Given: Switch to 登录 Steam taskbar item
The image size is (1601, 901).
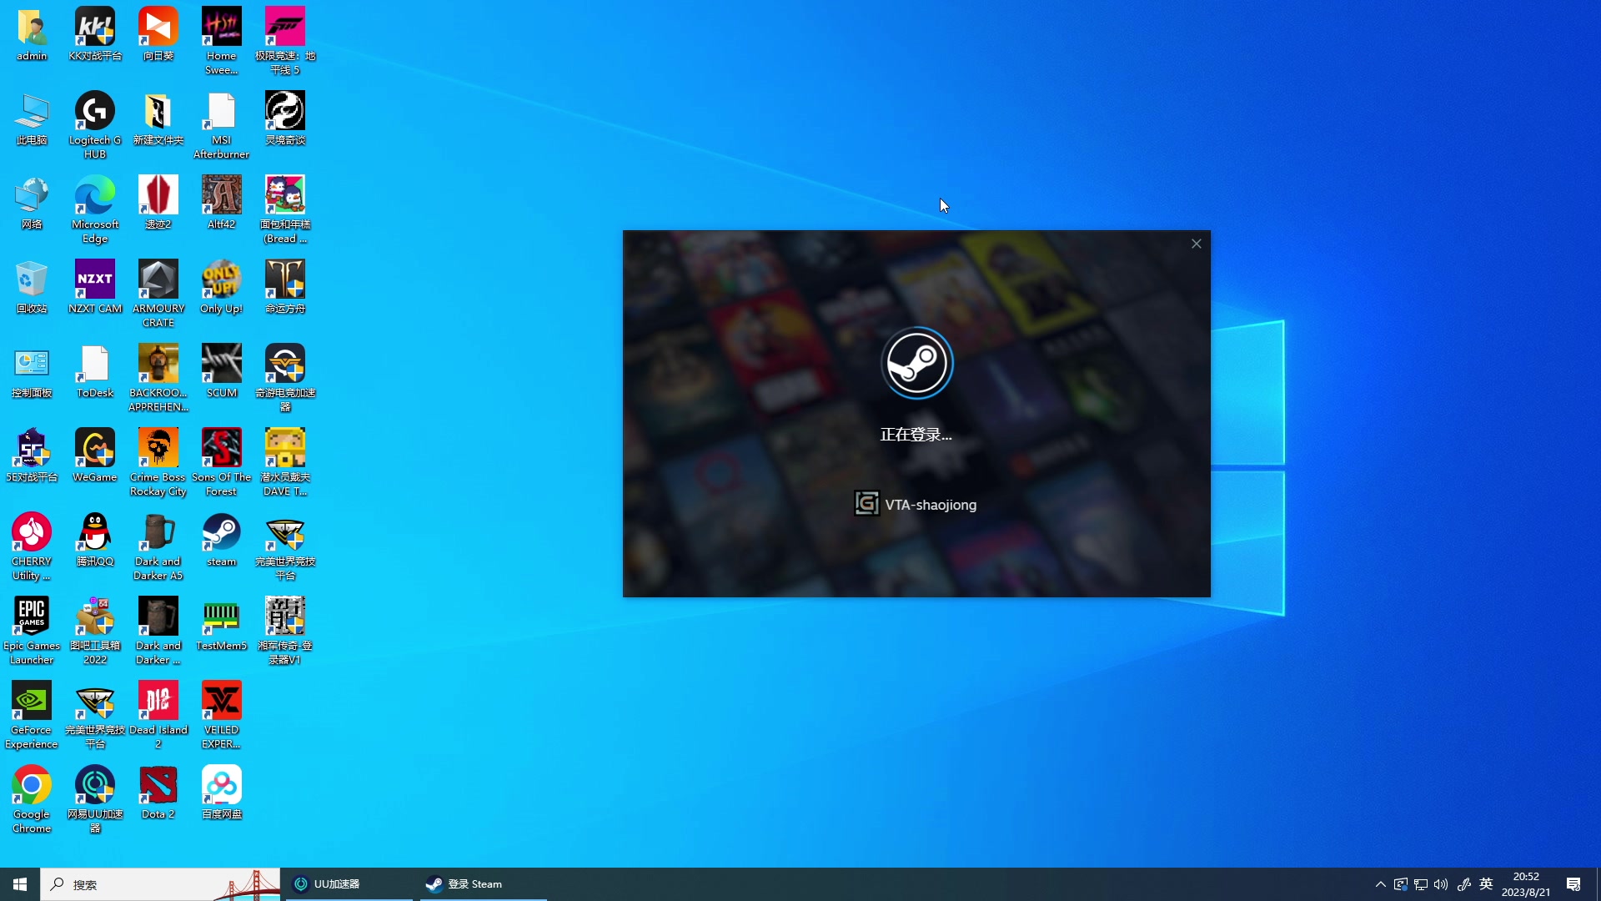Looking at the screenshot, I should (x=482, y=884).
